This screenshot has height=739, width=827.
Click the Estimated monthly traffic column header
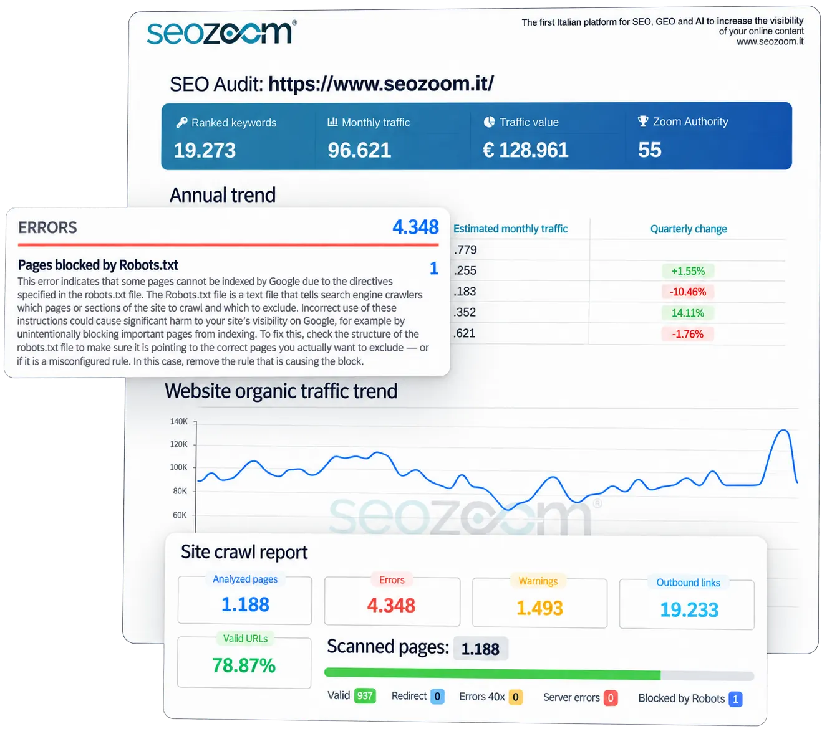coord(510,229)
